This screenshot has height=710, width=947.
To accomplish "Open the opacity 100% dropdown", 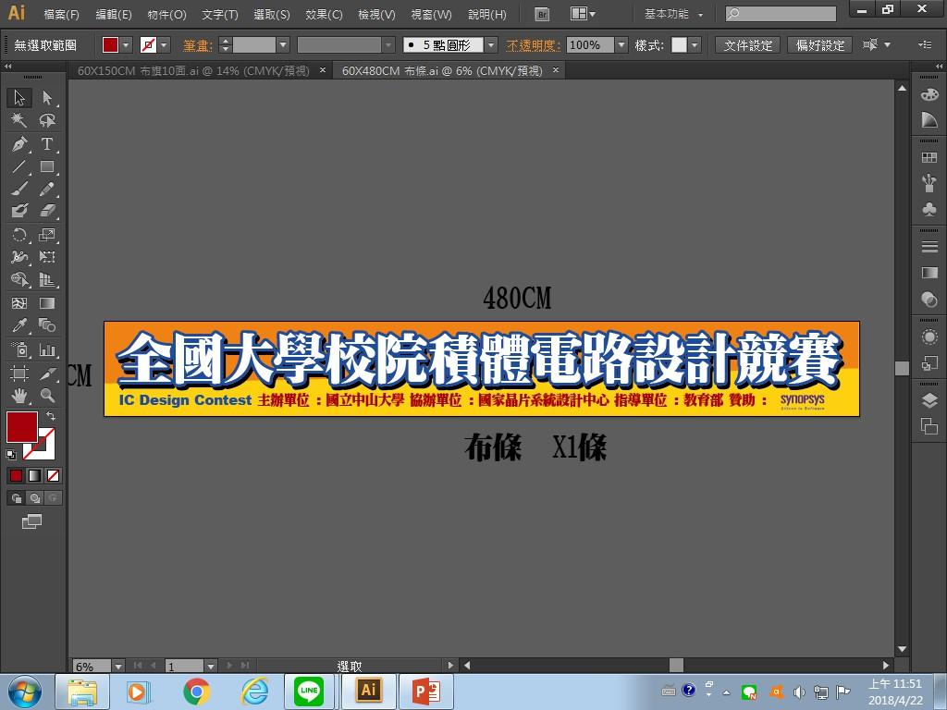I will [x=621, y=45].
